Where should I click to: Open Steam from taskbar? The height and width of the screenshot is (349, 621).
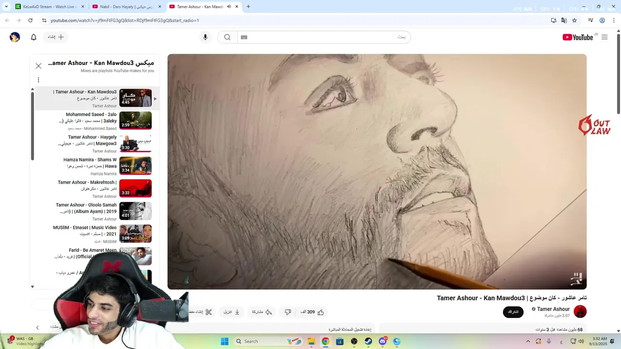(x=368, y=341)
